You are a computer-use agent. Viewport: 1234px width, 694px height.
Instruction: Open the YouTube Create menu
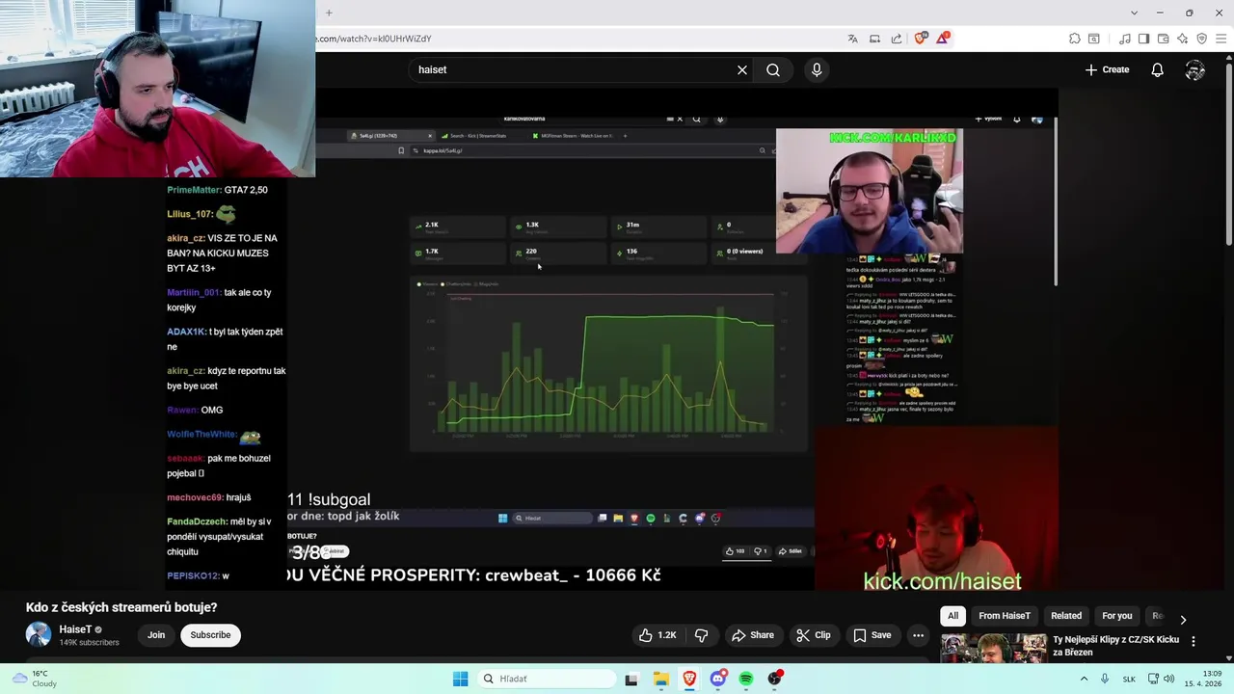(x=1107, y=69)
